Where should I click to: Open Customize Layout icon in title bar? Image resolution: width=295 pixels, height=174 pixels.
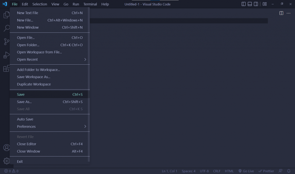265,4
